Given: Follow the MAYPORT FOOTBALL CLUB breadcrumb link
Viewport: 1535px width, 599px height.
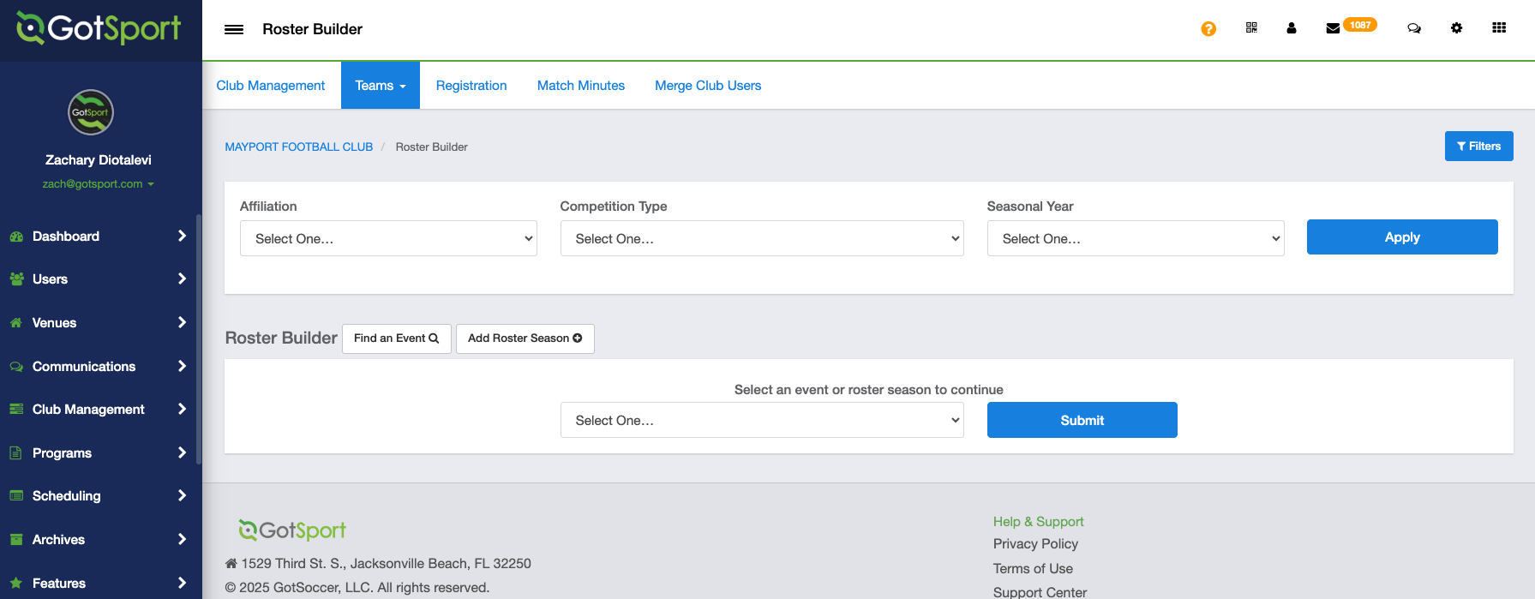Looking at the screenshot, I should [298, 147].
